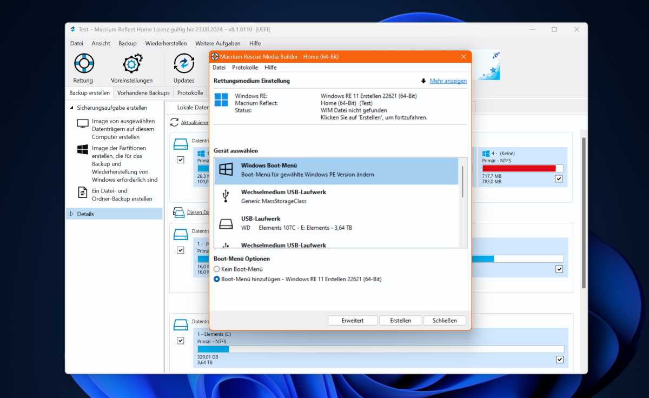
Task: Click Datei- und Ordner-Backup erstellen icon
Action: click(x=83, y=192)
